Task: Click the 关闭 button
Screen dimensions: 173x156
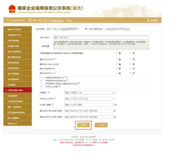Action: [x=101, y=125]
